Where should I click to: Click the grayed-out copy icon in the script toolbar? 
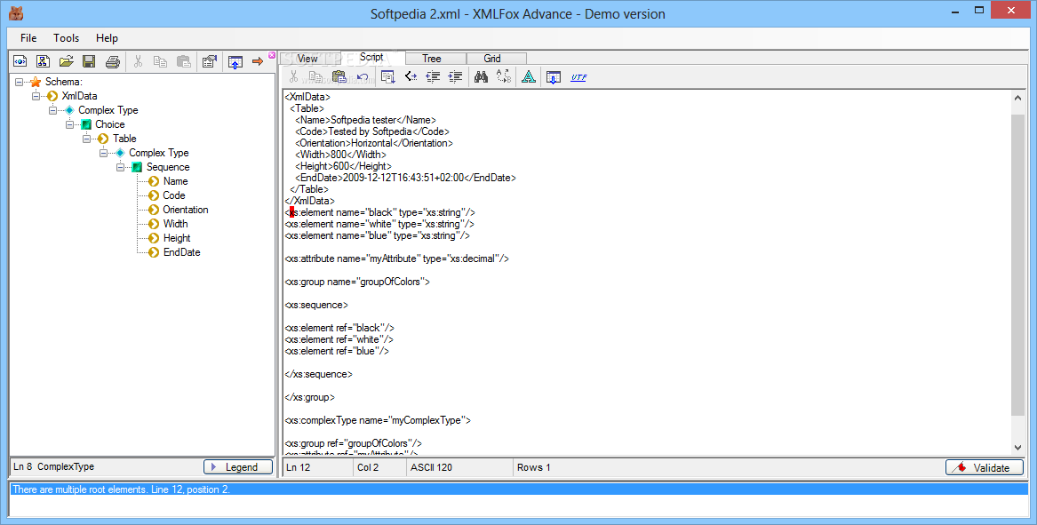click(316, 76)
